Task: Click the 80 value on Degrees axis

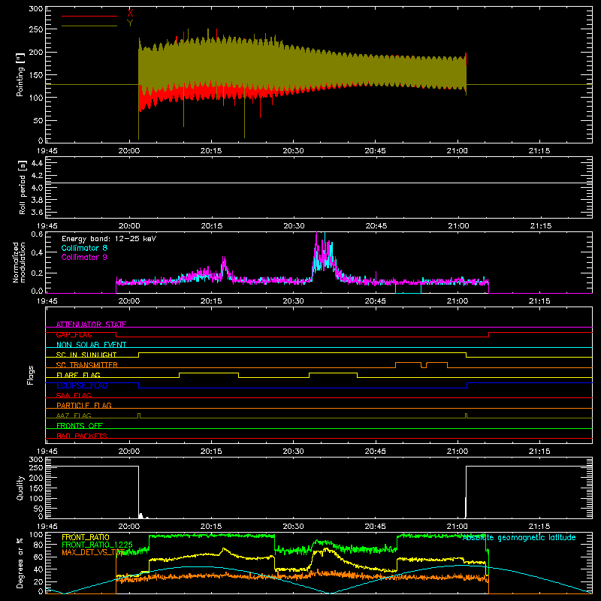Action: [x=38, y=544]
